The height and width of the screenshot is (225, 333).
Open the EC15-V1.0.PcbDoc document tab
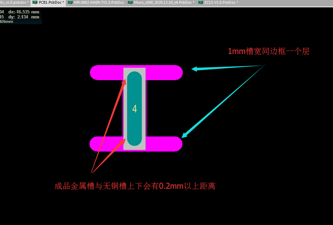tap(218, 3)
